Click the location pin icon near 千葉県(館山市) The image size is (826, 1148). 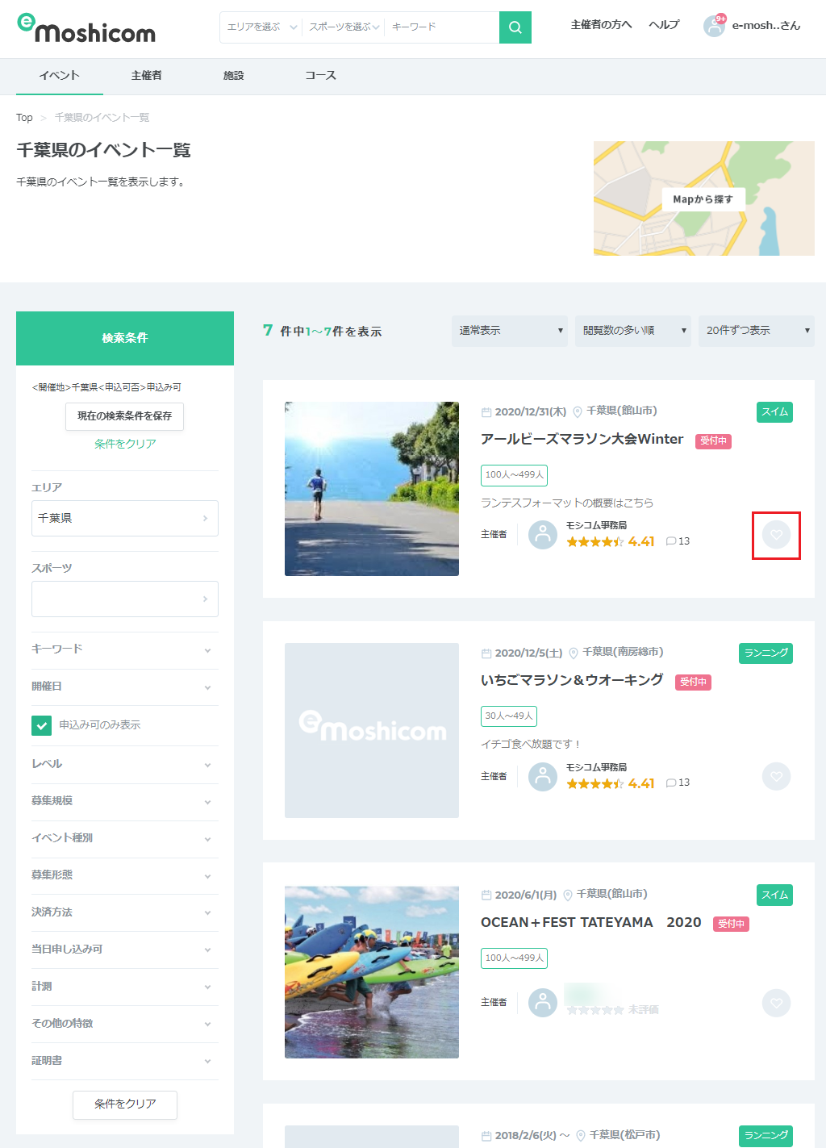pyautogui.click(x=578, y=411)
